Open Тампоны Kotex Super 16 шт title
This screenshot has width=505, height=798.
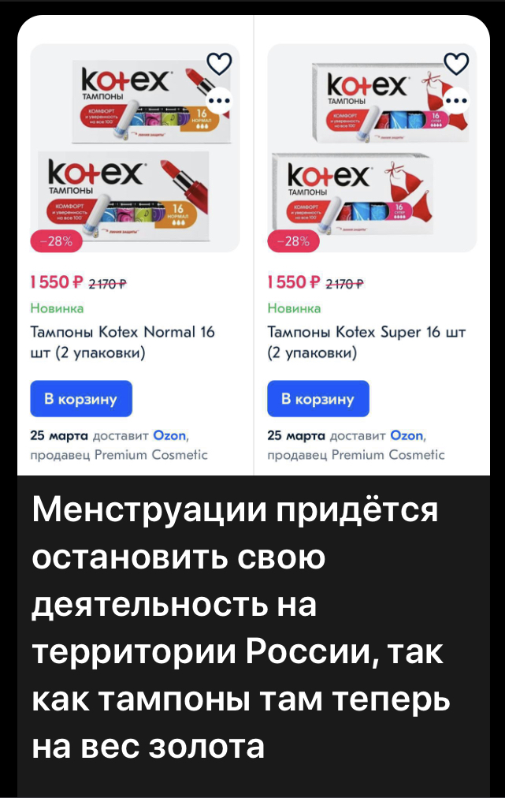(x=366, y=342)
